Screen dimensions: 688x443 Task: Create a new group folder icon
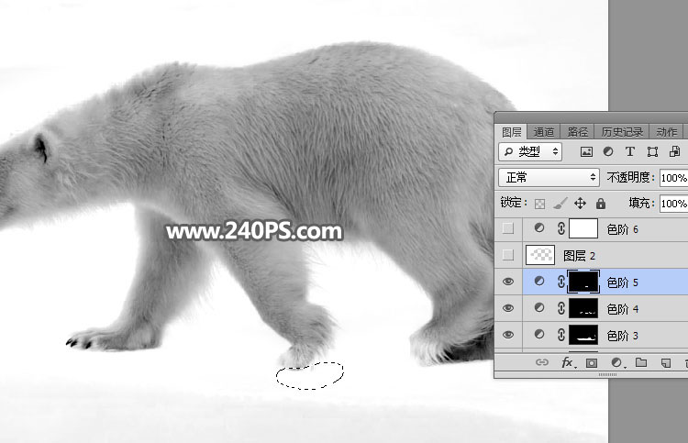[x=641, y=362]
